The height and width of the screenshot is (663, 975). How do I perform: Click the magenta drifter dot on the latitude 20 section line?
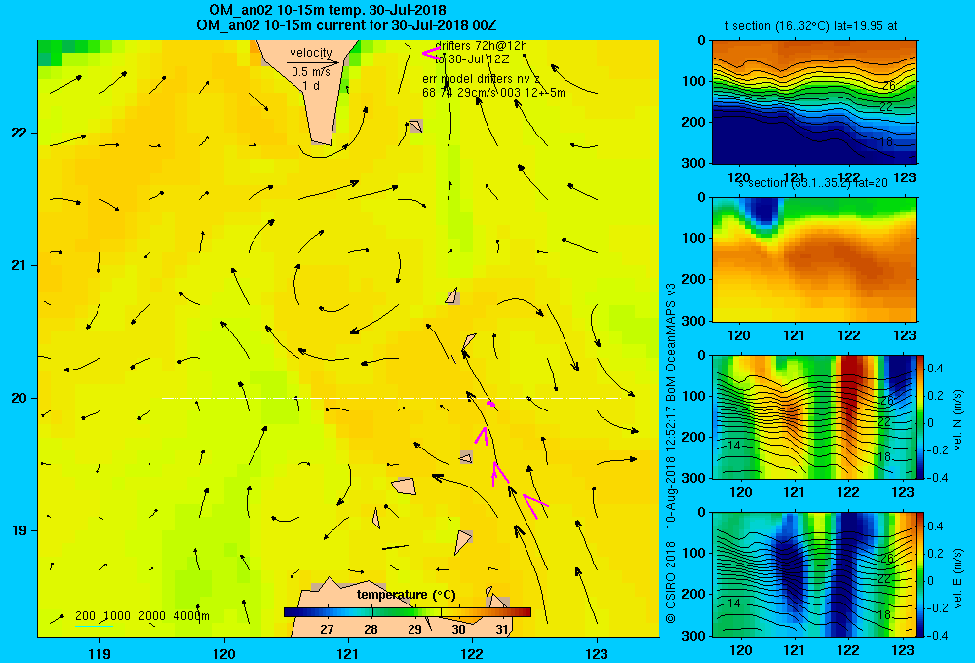[491, 405]
